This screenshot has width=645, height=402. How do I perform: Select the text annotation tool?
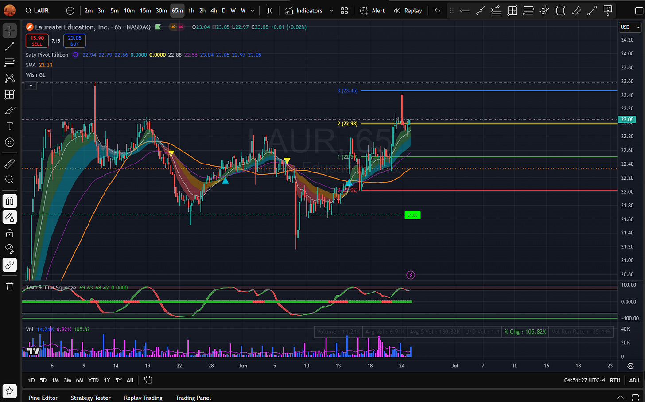point(10,126)
